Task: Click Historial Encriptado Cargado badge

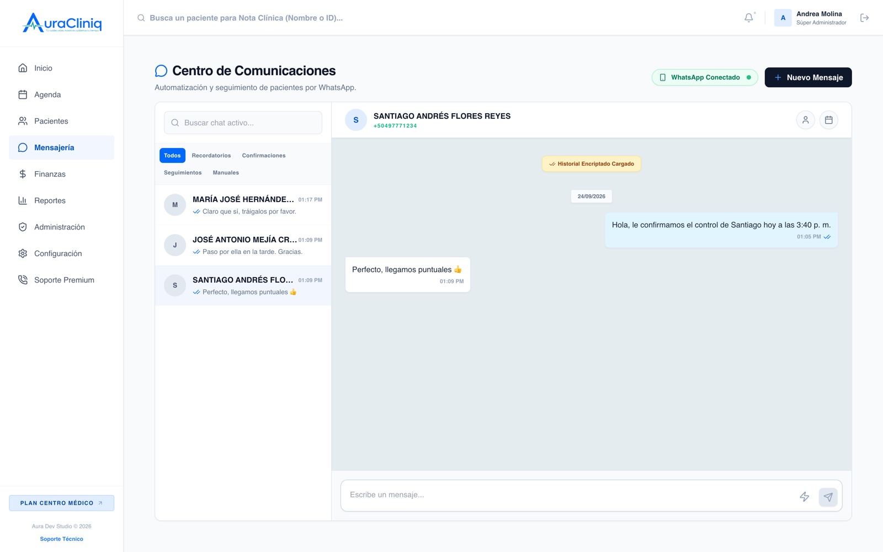Action: click(592, 164)
